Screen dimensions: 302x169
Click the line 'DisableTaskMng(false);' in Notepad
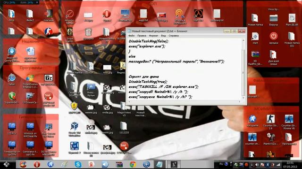[x=149, y=41]
